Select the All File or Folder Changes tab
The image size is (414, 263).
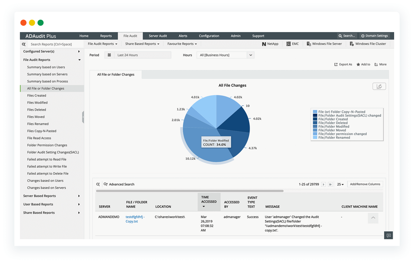[116, 74]
